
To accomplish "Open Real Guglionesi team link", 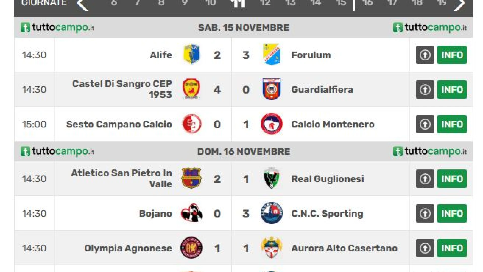I will [327, 179].
